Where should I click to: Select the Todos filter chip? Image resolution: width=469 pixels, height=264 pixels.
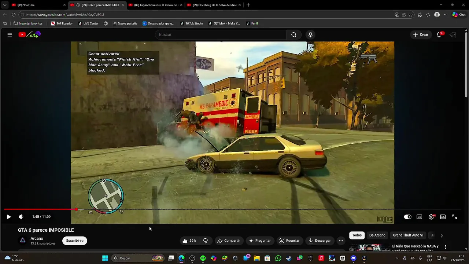pyautogui.click(x=357, y=235)
